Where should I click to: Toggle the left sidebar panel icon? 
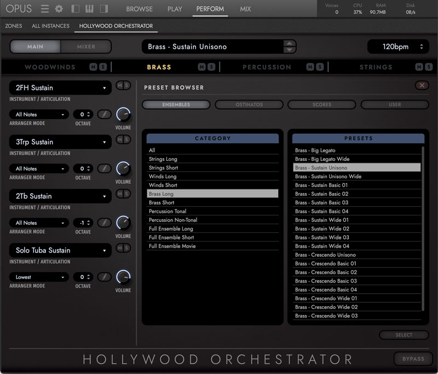coord(76,9)
